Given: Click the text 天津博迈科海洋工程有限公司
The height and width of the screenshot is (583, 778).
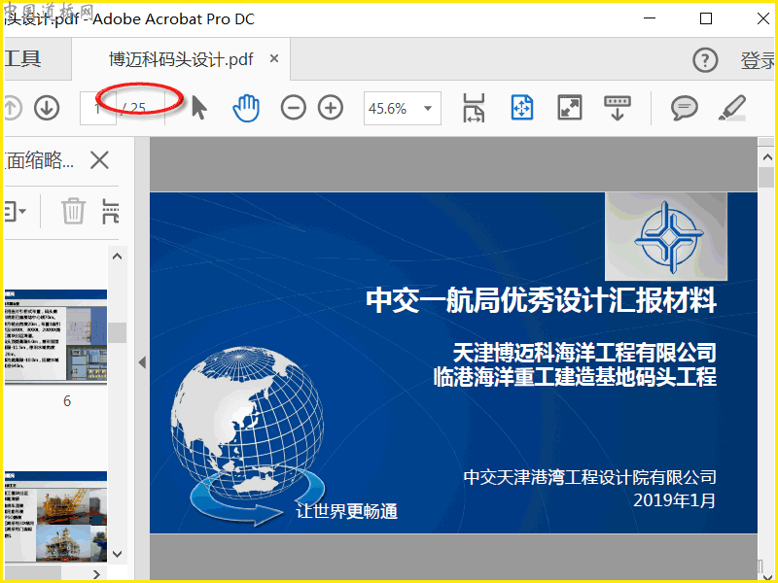Looking at the screenshot, I should 584,353.
